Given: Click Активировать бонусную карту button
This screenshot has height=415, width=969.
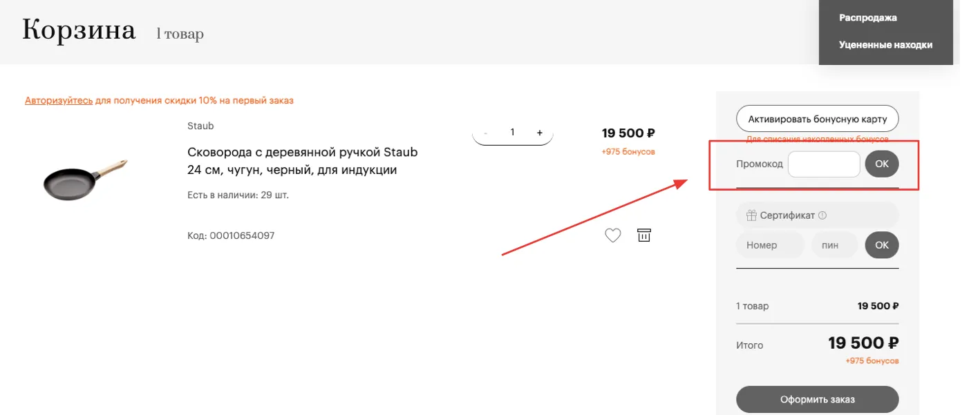Looking at the screenshot, I should coord(817,119).
